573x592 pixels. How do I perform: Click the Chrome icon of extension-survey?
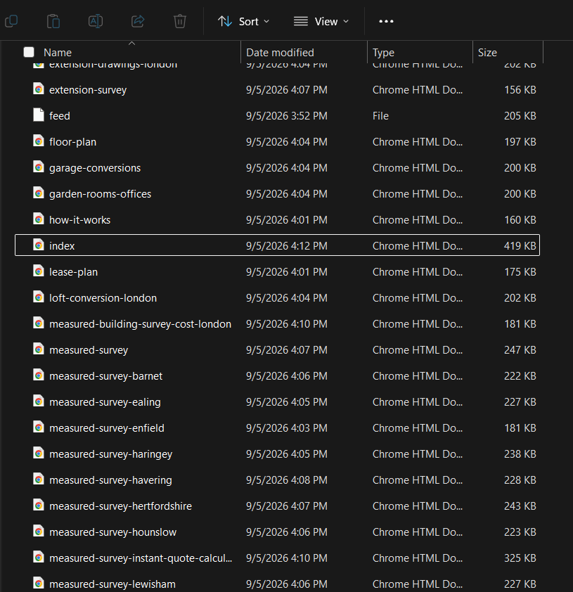click(x=38, y=89)
